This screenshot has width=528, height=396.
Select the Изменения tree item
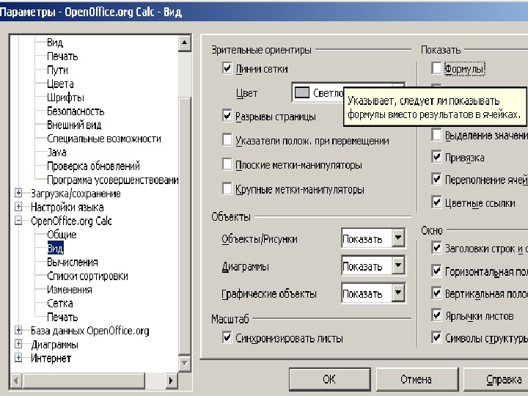(x=70, y=290)
